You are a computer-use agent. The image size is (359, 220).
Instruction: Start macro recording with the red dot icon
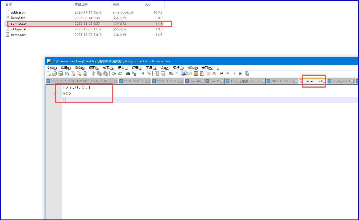tap(222, 74)
